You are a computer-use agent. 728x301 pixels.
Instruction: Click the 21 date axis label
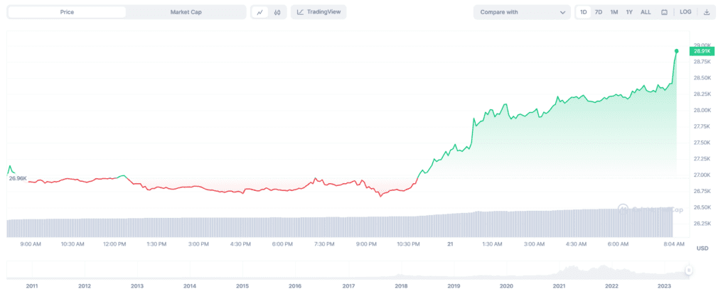[449, 244]
